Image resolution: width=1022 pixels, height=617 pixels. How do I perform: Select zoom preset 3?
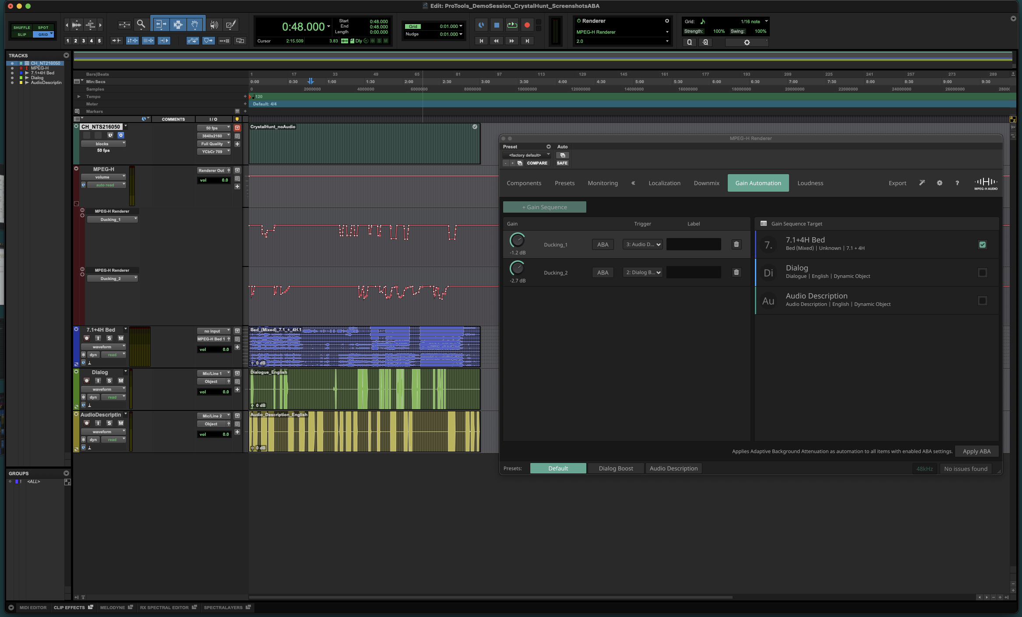click(84, 41)
